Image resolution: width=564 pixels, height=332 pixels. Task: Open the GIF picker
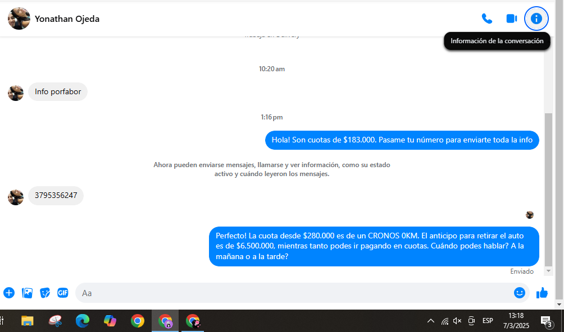tap(62, 293)
